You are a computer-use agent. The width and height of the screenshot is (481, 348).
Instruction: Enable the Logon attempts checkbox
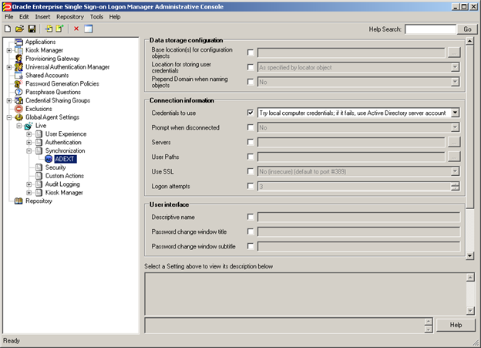coord(251,186)
